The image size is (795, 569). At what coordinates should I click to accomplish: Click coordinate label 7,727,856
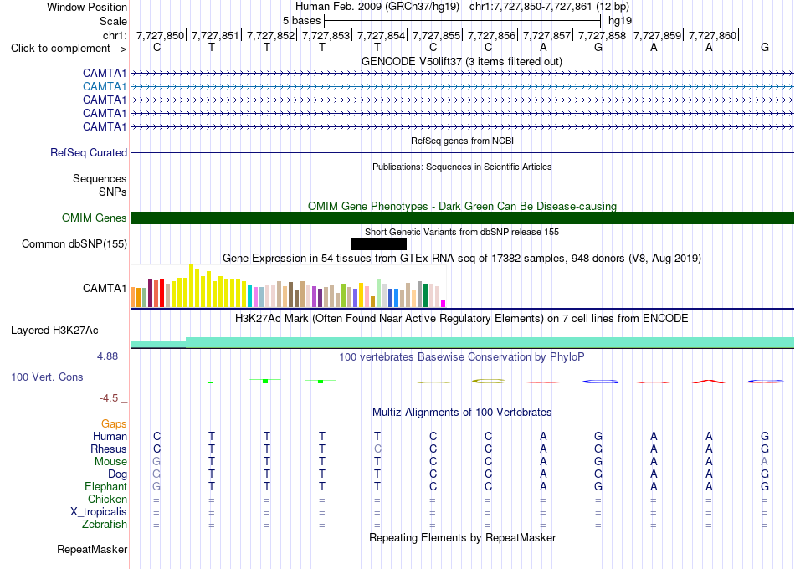[x=492, y=35]
